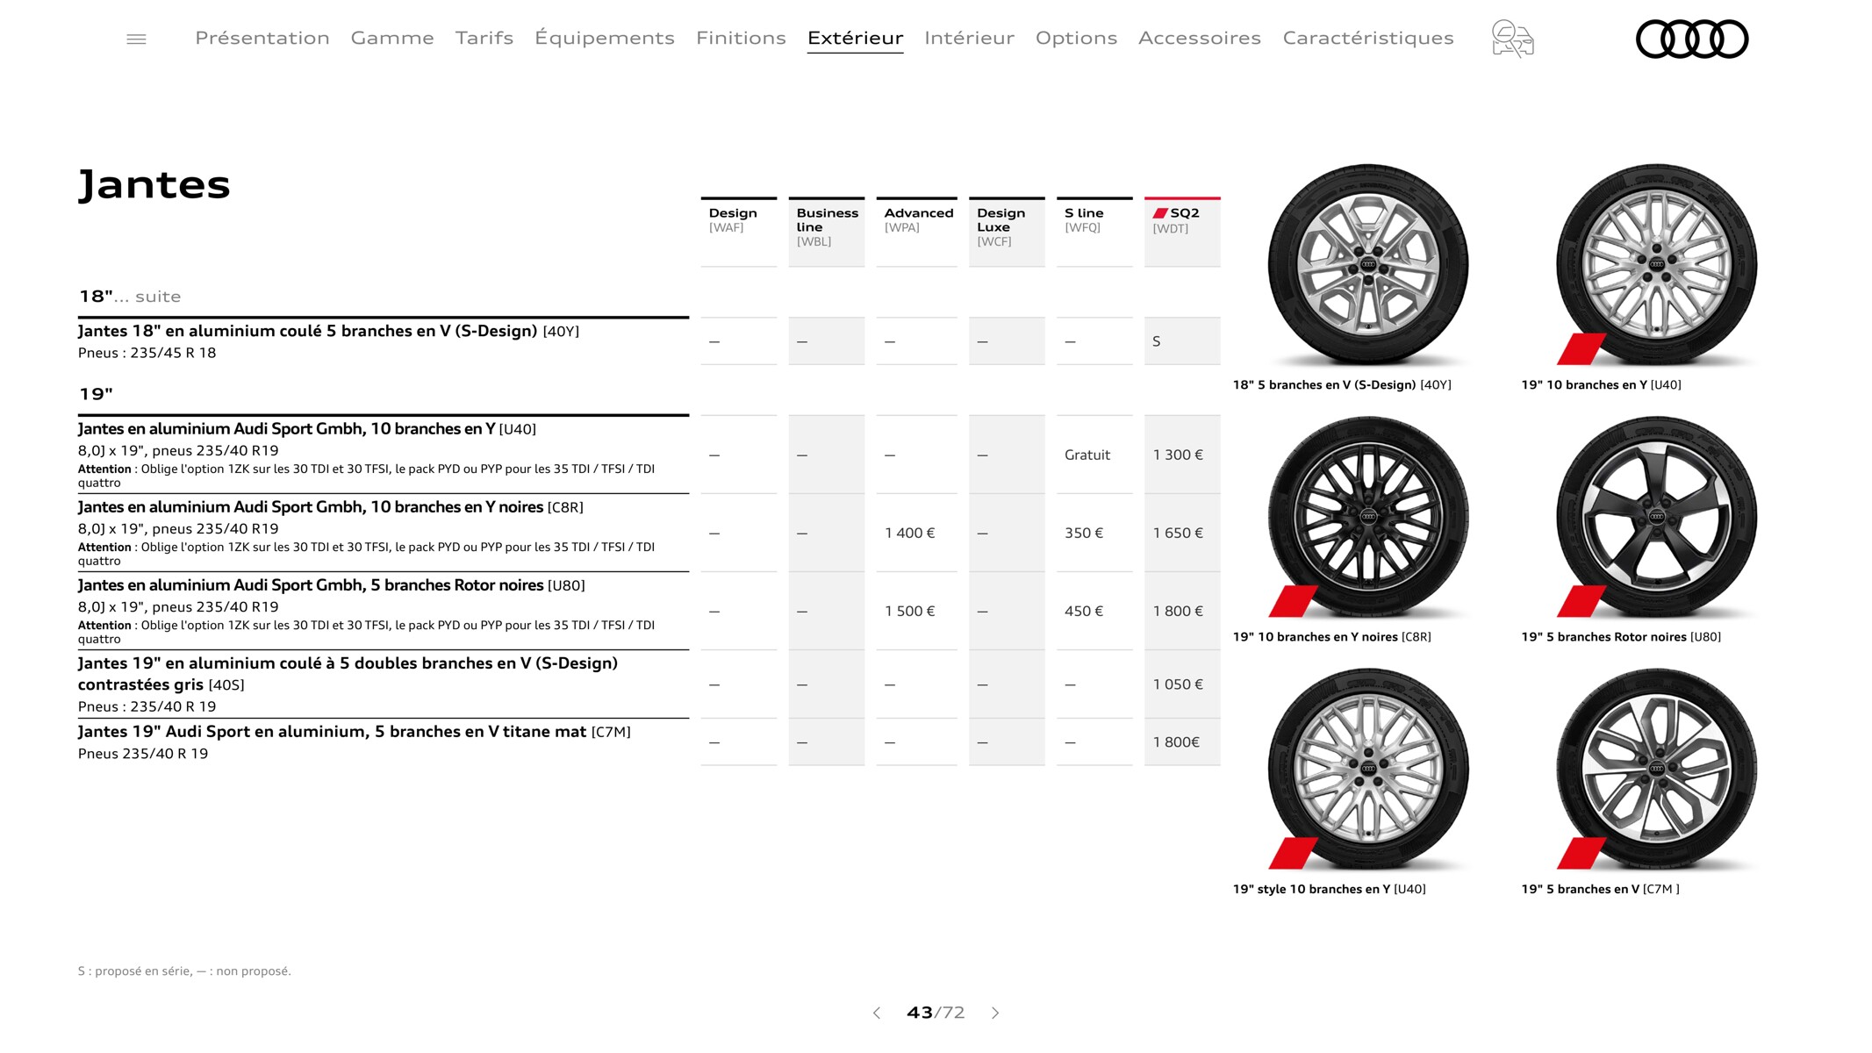Select the Extérieur tab
Image resolution: width=1872 pixels, height=1053 pixels.
point(855,38)
